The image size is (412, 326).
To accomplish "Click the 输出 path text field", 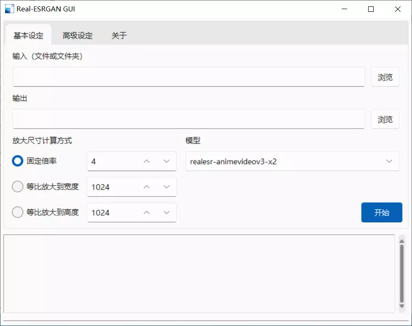I will pos(188,119).
